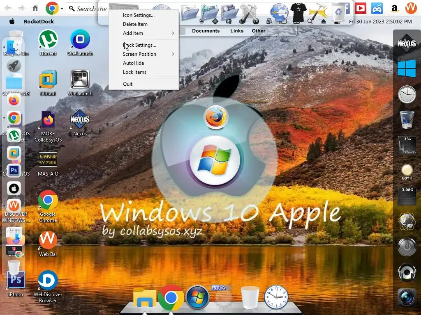Click the recycle bin icon in top dock

point(338,13)
